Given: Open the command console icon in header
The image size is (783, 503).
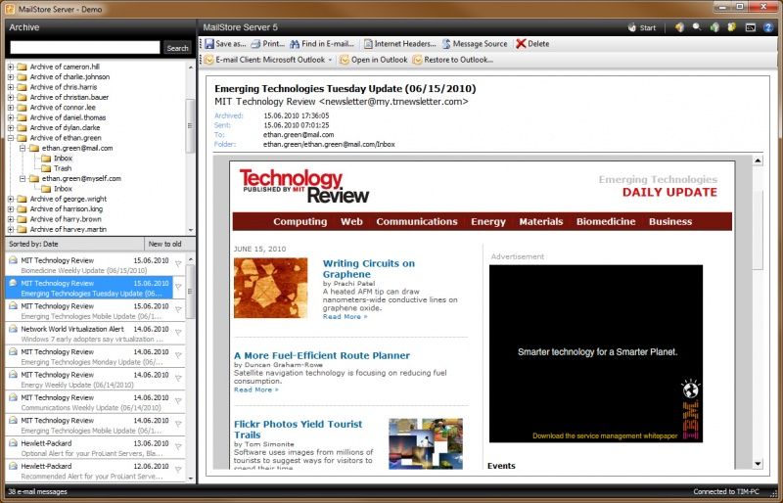Looking at the screenshot, I should pyautogui.click(x=750, y=28).
